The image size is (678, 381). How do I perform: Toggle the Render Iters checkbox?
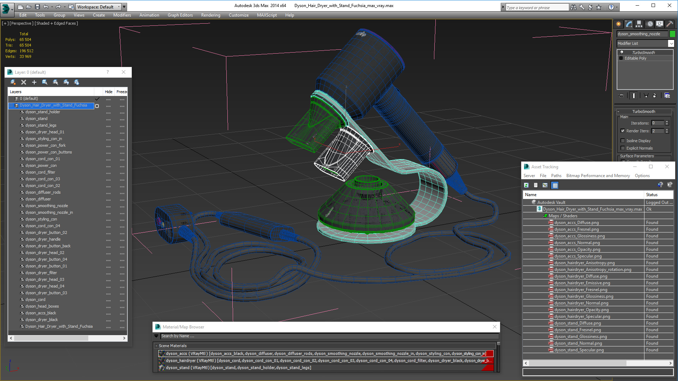click(623, 131)
